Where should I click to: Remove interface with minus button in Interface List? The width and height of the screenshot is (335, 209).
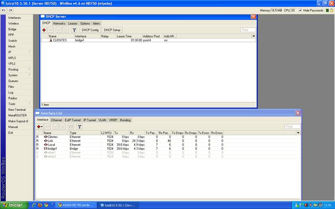pyautogui.click(x=48, y=127)
